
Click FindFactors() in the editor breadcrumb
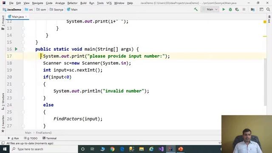pyautogui.click(x=44, y=133)
